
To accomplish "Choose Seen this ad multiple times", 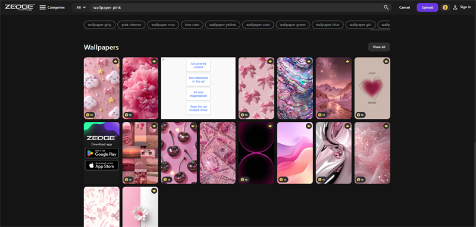I will [x=198, y=109].
